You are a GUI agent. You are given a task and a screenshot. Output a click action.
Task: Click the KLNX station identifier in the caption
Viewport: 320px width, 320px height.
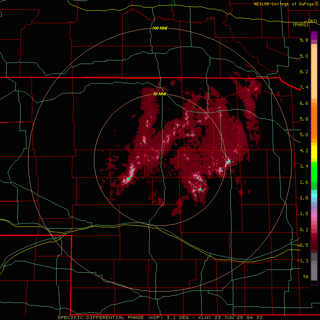pos(205,318)
